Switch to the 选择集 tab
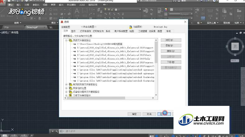The width and height of the screenshot is (245, 137). (152, 31)
